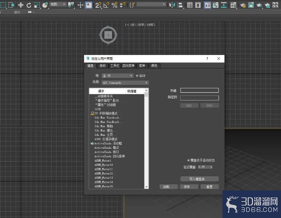The height and width of the screenshot is (218, 281).
Task: Open the 组 group dropdown
Action: pyautogui.click(x=117, y=76)
